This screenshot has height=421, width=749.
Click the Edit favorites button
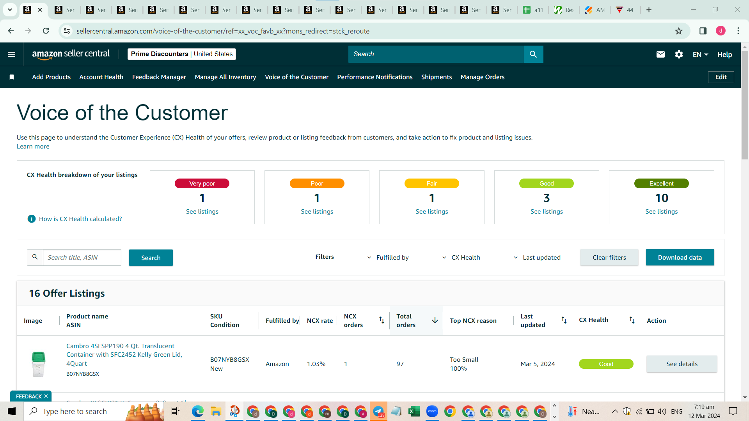[x=721, y=77]
